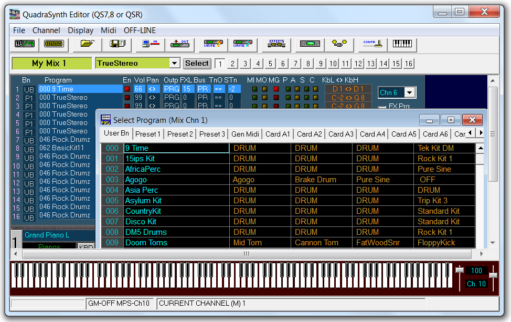
Task: Select the Disco Kit program row
Action: (141, 222)
